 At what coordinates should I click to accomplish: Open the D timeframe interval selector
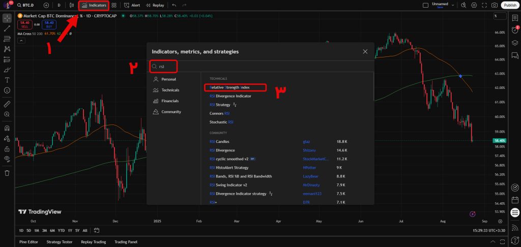point(59,5)
